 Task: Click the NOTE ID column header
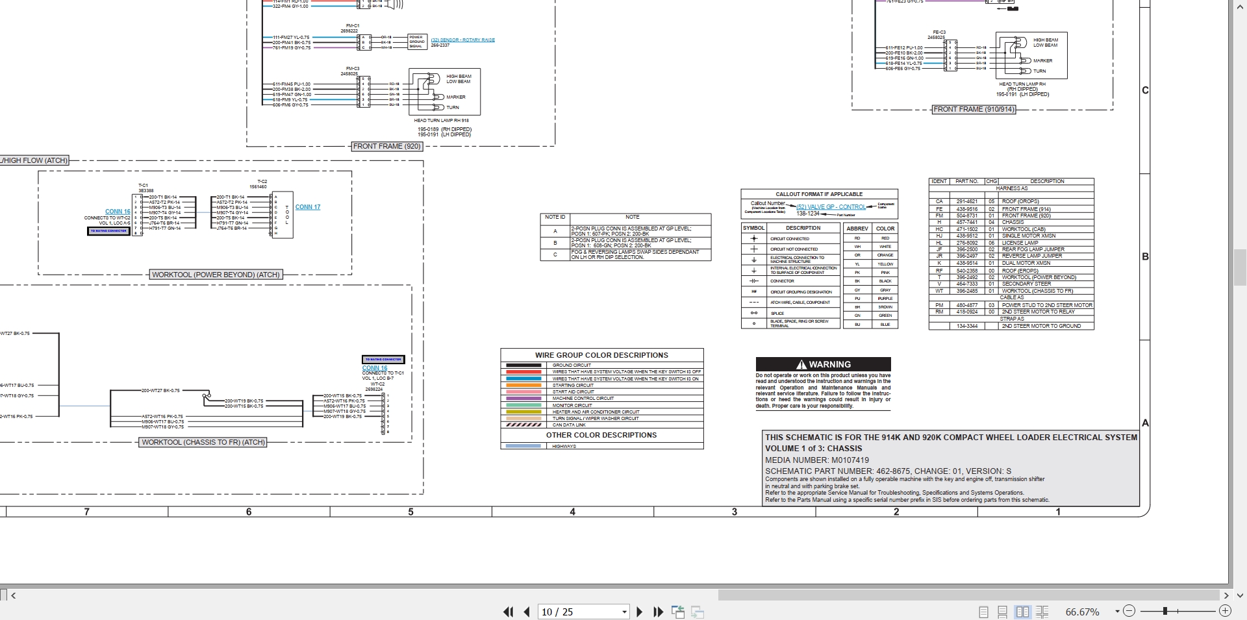click(x=555, y=217)
